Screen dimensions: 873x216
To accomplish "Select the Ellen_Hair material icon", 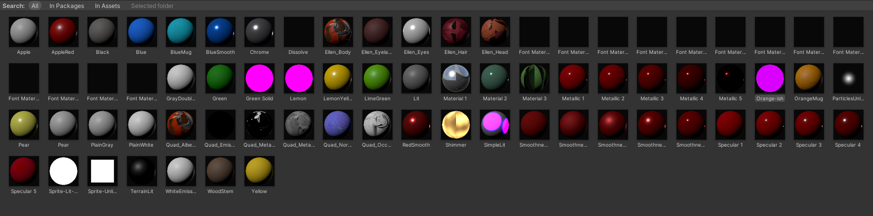I will [x=455, y=32].
